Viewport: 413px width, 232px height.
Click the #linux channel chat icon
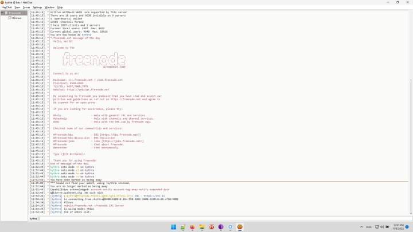click(x=10, y=18)
